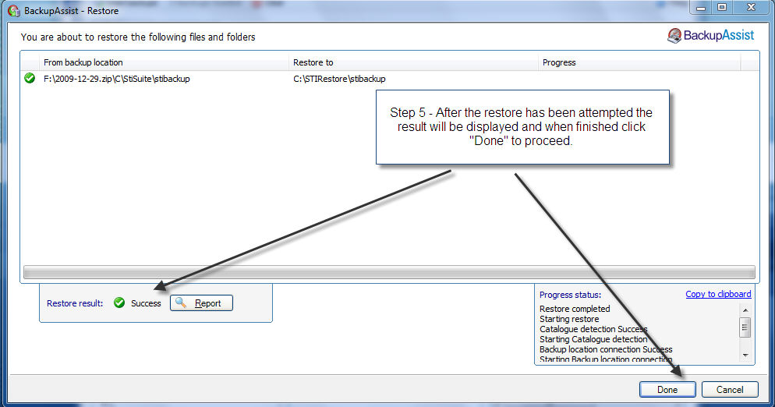775x407 pixels.
Task: Click progress status scrollbar down arrow
Action: (745, 355)
